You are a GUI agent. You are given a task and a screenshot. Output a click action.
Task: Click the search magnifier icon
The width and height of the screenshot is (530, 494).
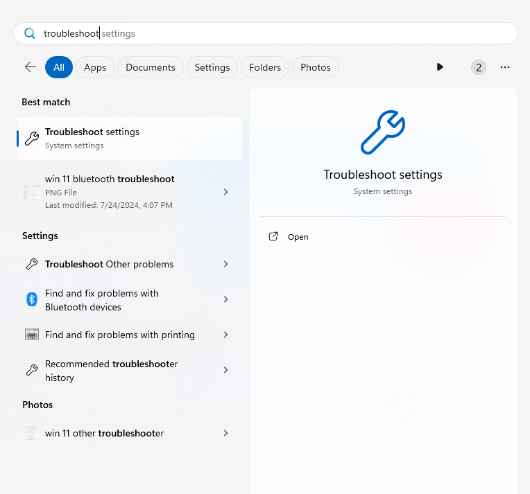pos(30,33)
